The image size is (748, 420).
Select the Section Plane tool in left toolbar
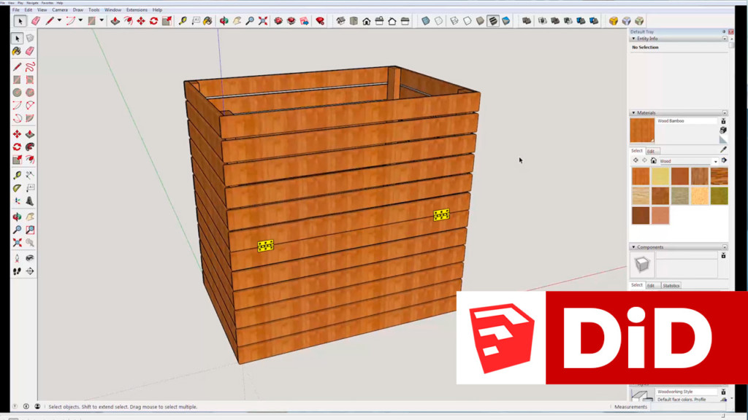30,271
